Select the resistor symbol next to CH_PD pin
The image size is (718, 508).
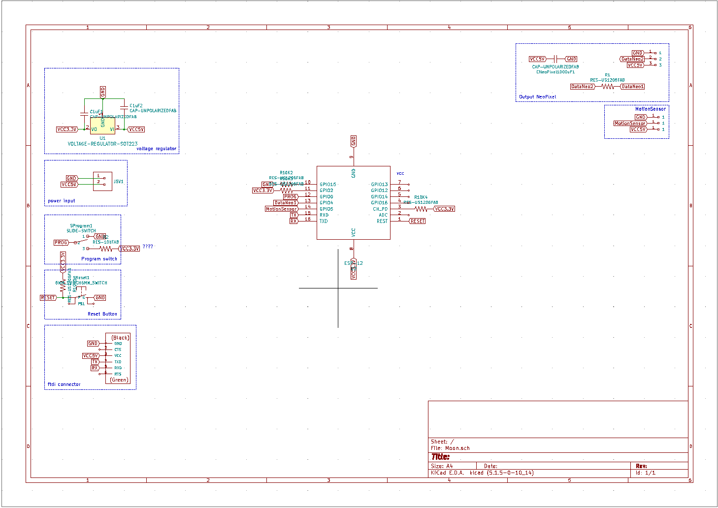point(421,209)
